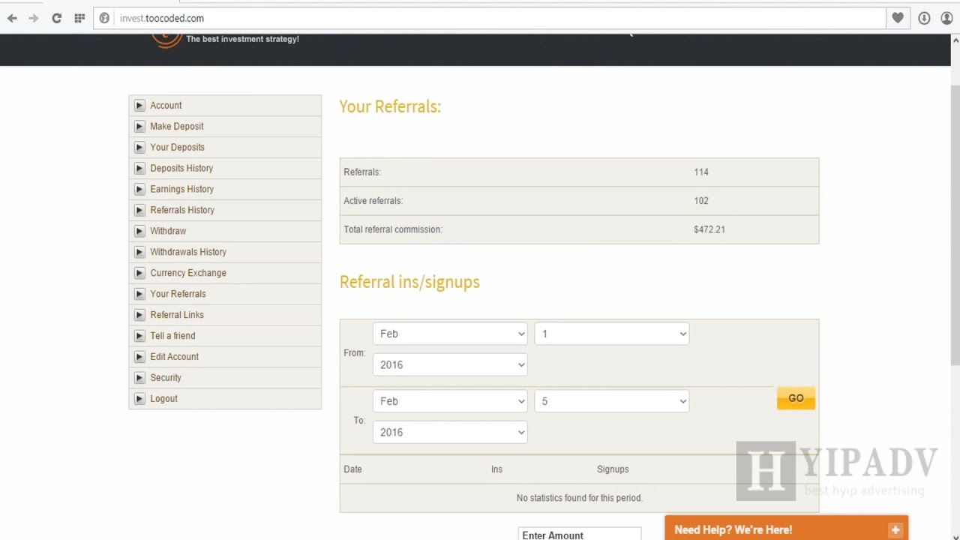Click the arrow icon beside Logout
Screen dimensions: 960x540
[x=139, y=400]
